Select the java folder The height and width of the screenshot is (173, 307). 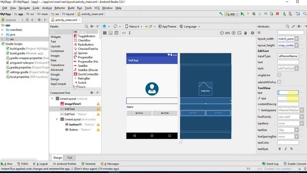point(12,35)
